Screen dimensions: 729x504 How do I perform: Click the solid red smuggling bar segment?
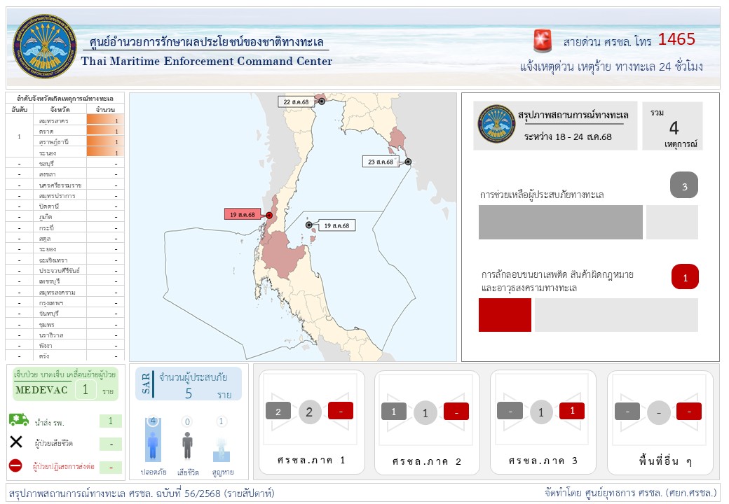505,315
